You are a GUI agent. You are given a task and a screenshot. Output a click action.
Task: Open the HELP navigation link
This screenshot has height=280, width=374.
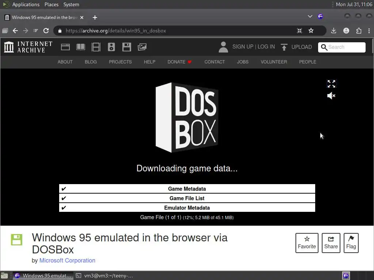(x=149, y=62)
